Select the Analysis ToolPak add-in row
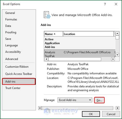Viewport: 122px width, 119px height. (x=80, y=53)
